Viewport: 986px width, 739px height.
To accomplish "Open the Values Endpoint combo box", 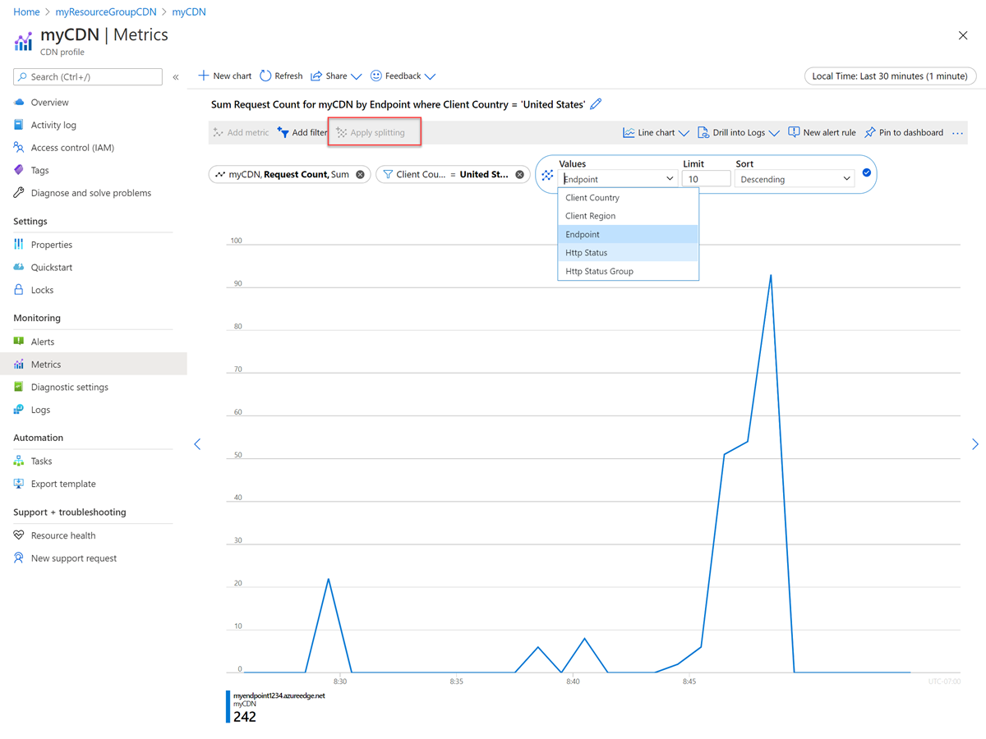I will point(619,179).
